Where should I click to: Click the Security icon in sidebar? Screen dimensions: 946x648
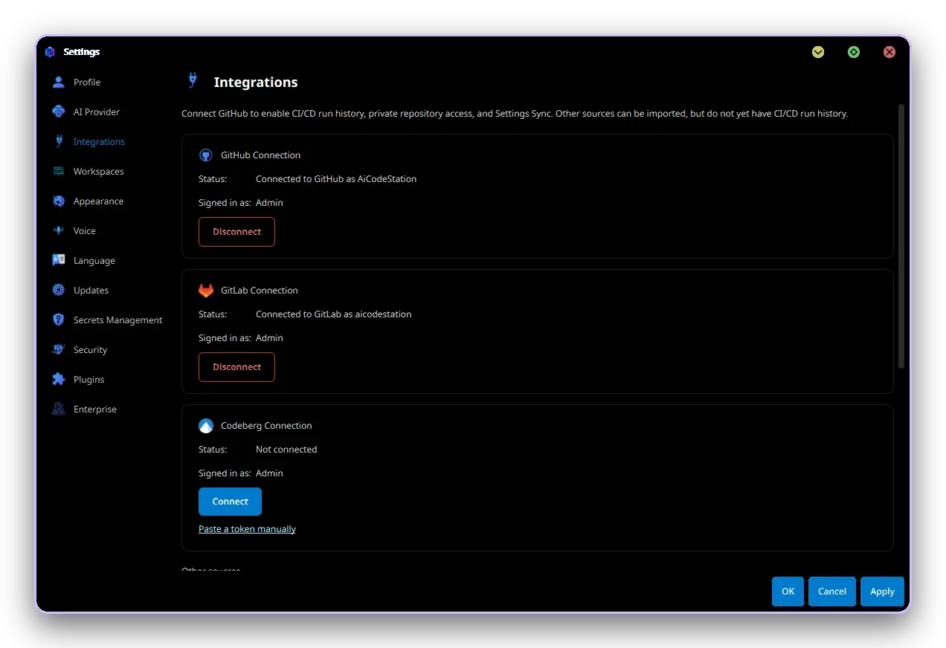(x=59, y=349)
